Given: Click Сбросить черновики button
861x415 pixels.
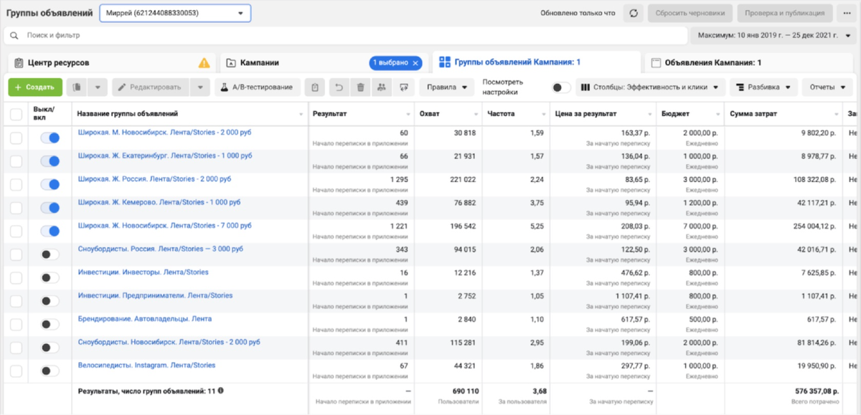Looking at the screenshot, I should 690,13.
